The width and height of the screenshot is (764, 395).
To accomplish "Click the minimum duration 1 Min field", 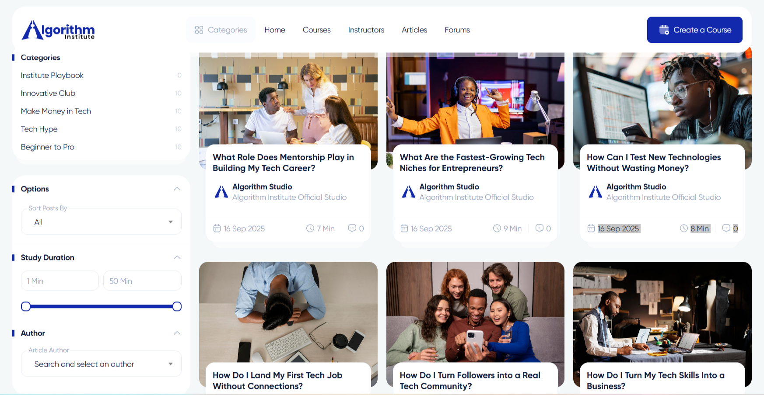I will tap(60, 281).
